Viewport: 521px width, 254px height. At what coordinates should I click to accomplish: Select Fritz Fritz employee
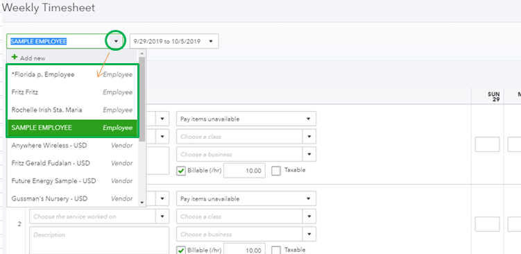71,92
